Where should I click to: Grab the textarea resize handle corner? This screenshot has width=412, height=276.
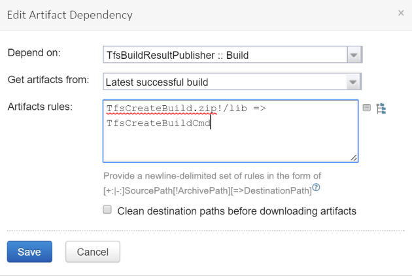pos(354,158)
